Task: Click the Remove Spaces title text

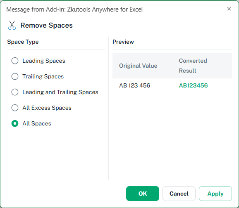Action: (46, 25)
